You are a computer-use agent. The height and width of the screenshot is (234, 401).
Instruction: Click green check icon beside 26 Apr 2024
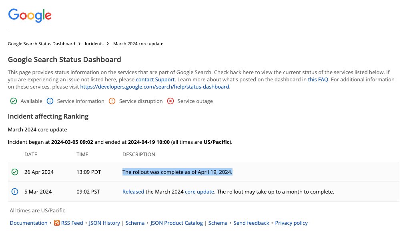(15, 172)
